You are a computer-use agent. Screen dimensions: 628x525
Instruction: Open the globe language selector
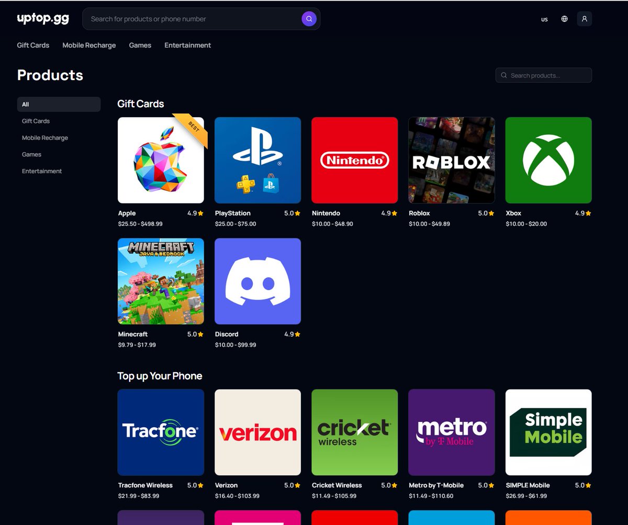click(x=564, y=19)
